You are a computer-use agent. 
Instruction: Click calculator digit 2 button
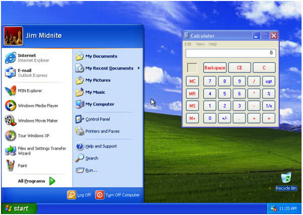pos(224,106)
